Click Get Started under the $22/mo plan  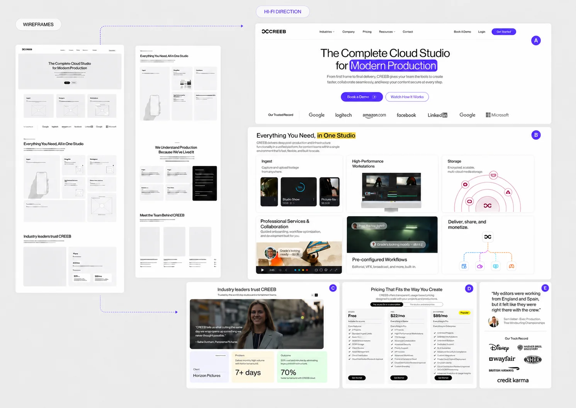click(399, 378)
